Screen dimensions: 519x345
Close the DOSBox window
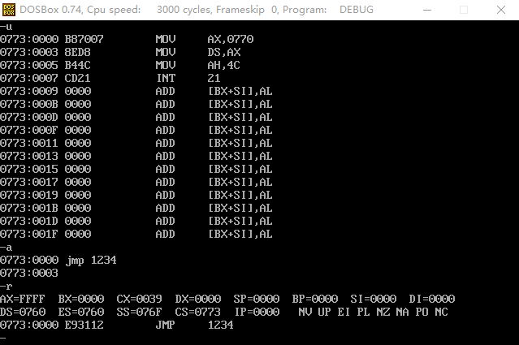(501, 10)
